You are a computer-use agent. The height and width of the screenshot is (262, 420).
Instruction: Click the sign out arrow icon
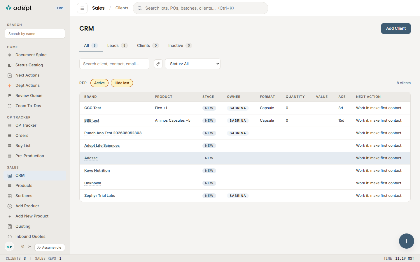29,246
